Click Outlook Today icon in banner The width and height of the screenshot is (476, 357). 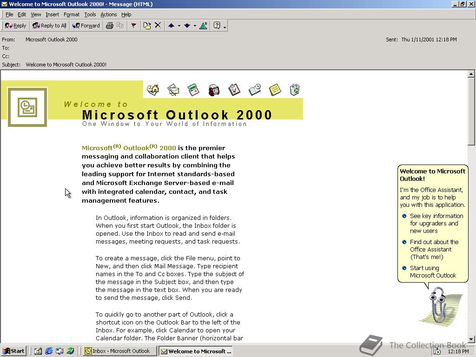point(153,90)
